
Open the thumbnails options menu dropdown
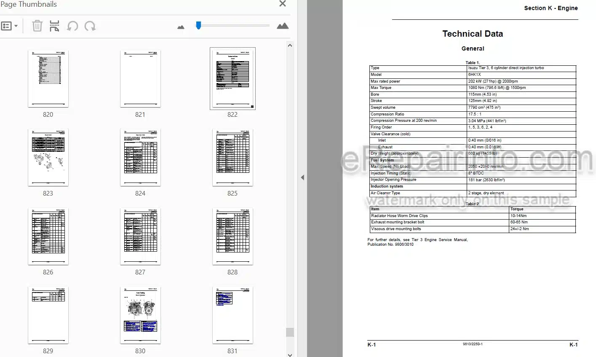coord(9,26)
